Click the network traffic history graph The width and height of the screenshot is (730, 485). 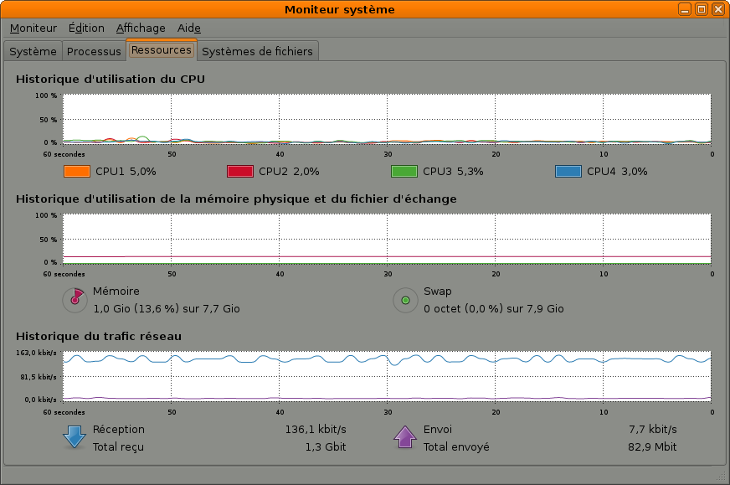387,376
